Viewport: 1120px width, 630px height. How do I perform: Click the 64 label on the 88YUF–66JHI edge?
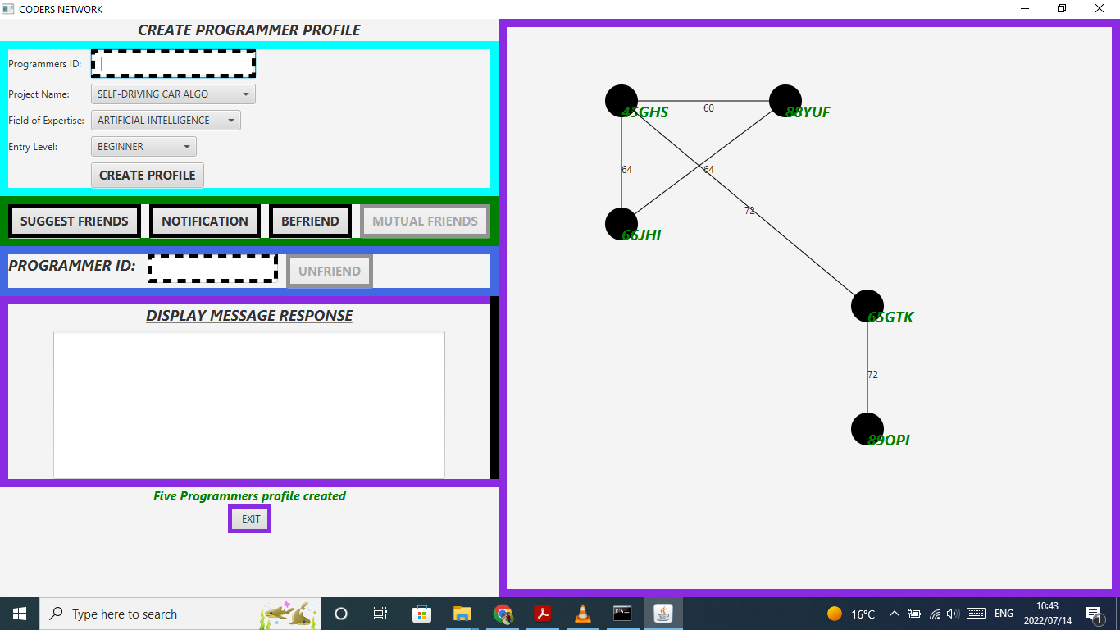[x=708, y=170]
